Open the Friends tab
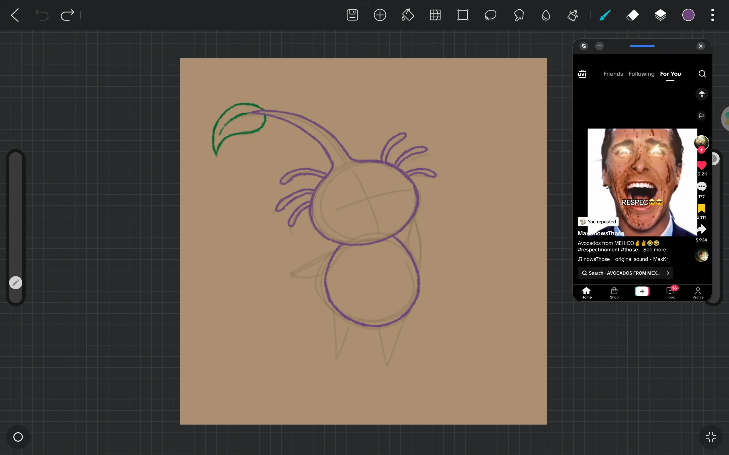The width and height of the screenshot is (729, 455). coord(613,74)
